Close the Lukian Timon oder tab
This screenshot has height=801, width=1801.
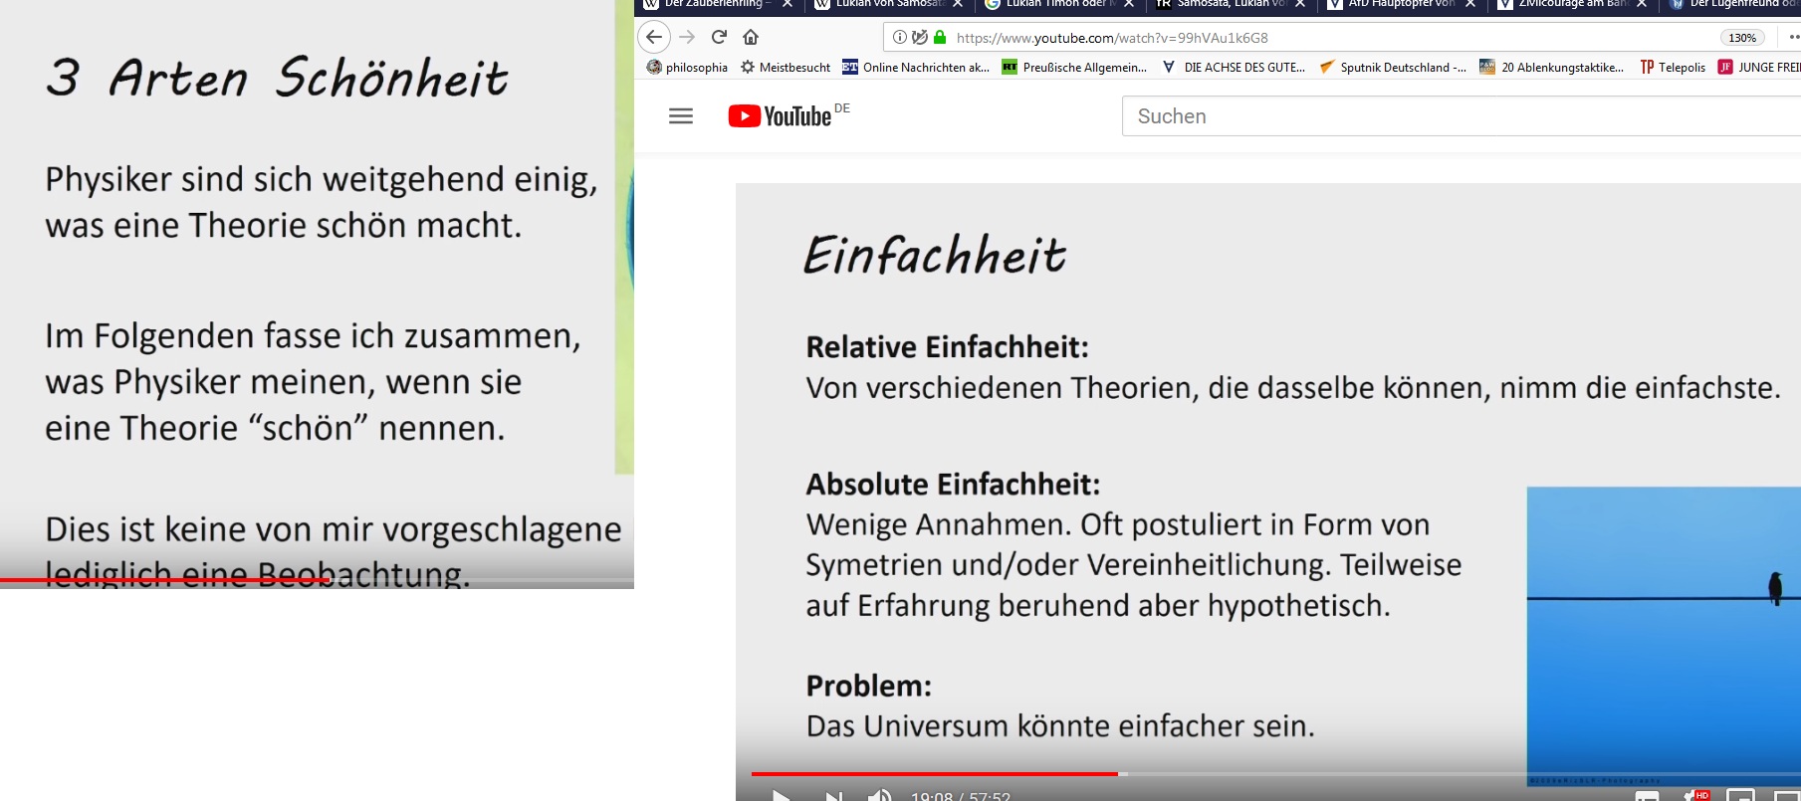[1129, 4]
